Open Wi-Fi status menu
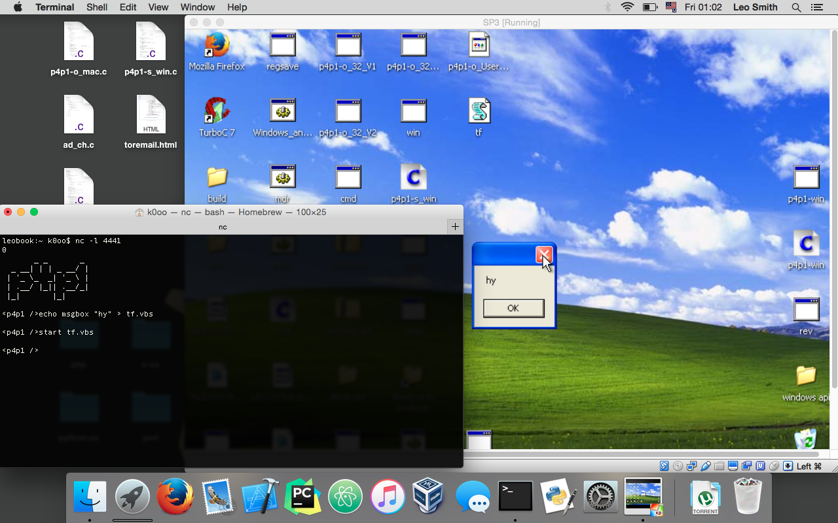 click(628, 7)
